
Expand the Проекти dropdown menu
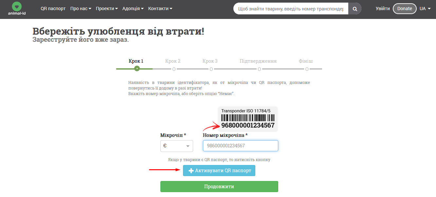107,9
